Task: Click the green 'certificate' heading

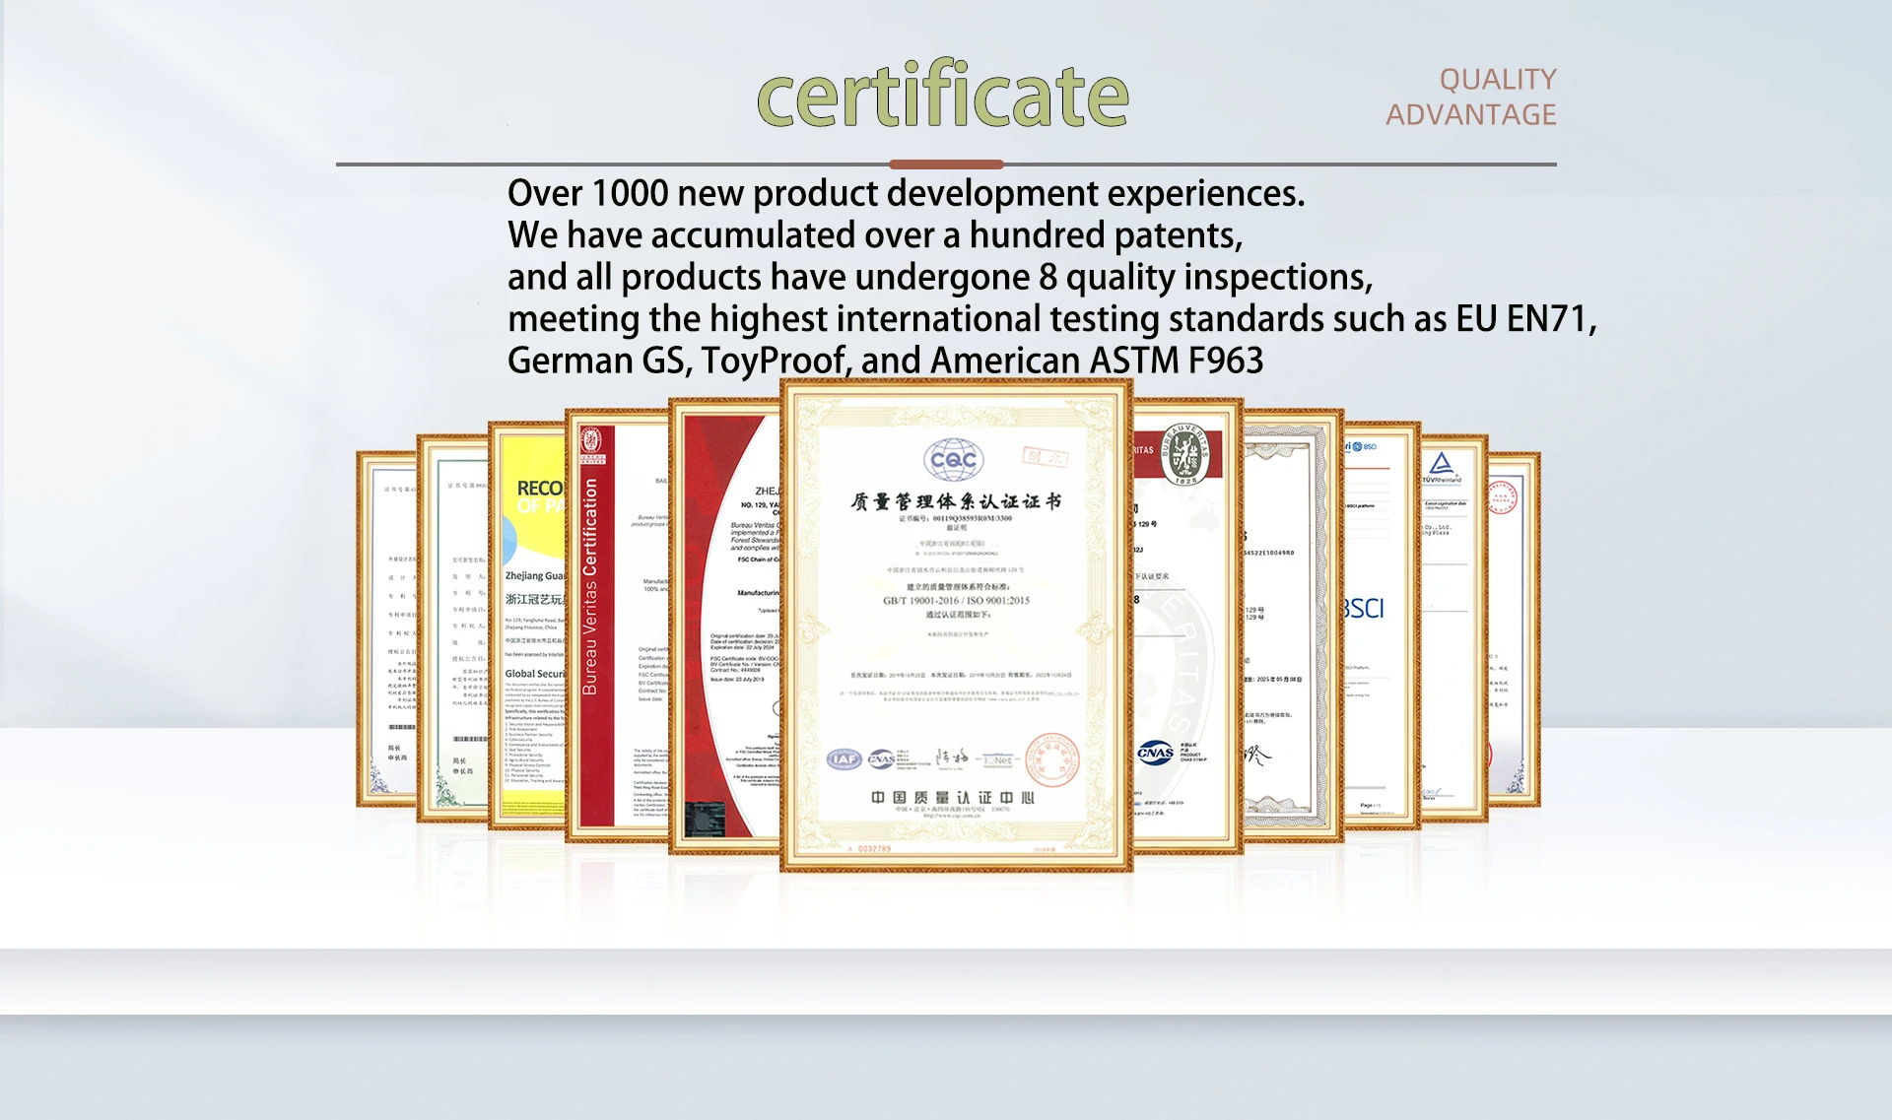Action: (x=942, y=96)
